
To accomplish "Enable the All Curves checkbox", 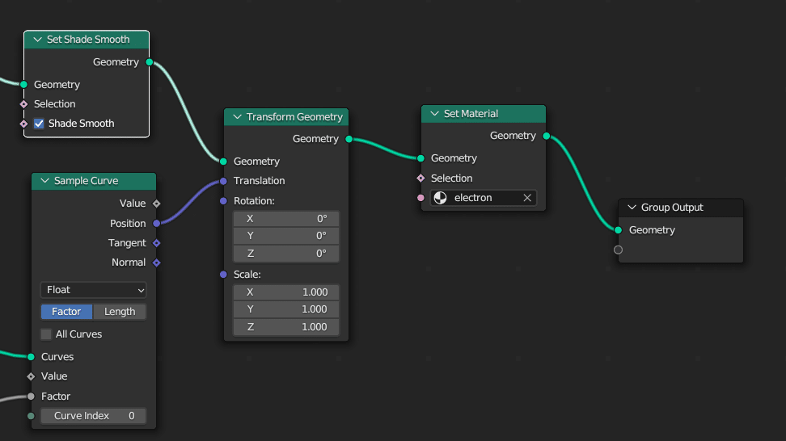I will point(46,334).
